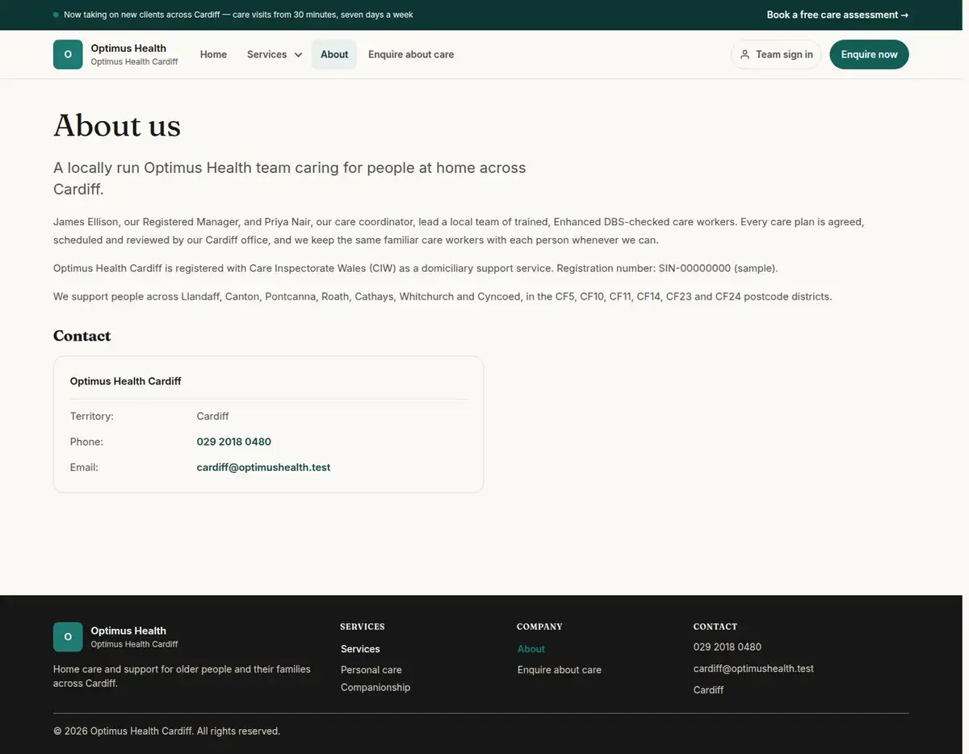969x754 pixels.
Task: Click the footer Optimus Health logo square
Action: [x=68, y=637]
